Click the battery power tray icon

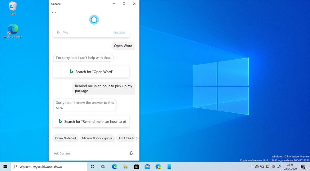coord(262,167)
